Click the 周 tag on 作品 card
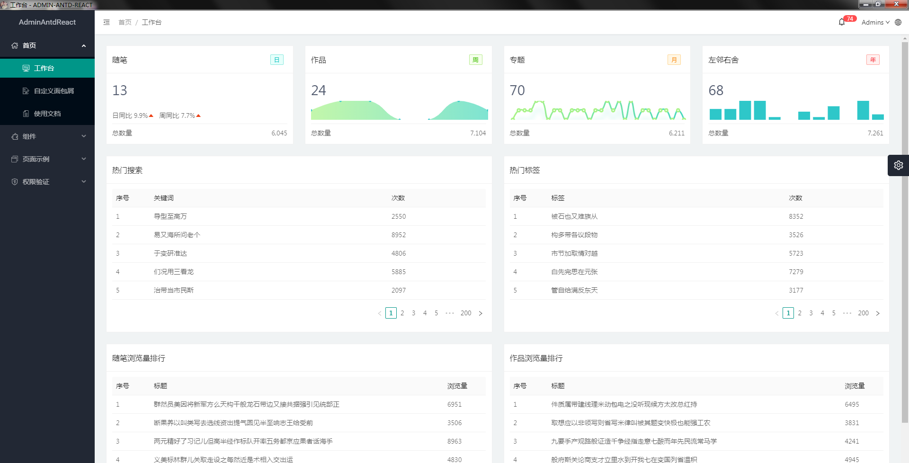The height and width of the screenshot is (463, 909). pyautogui.click(x=475, y=60)
